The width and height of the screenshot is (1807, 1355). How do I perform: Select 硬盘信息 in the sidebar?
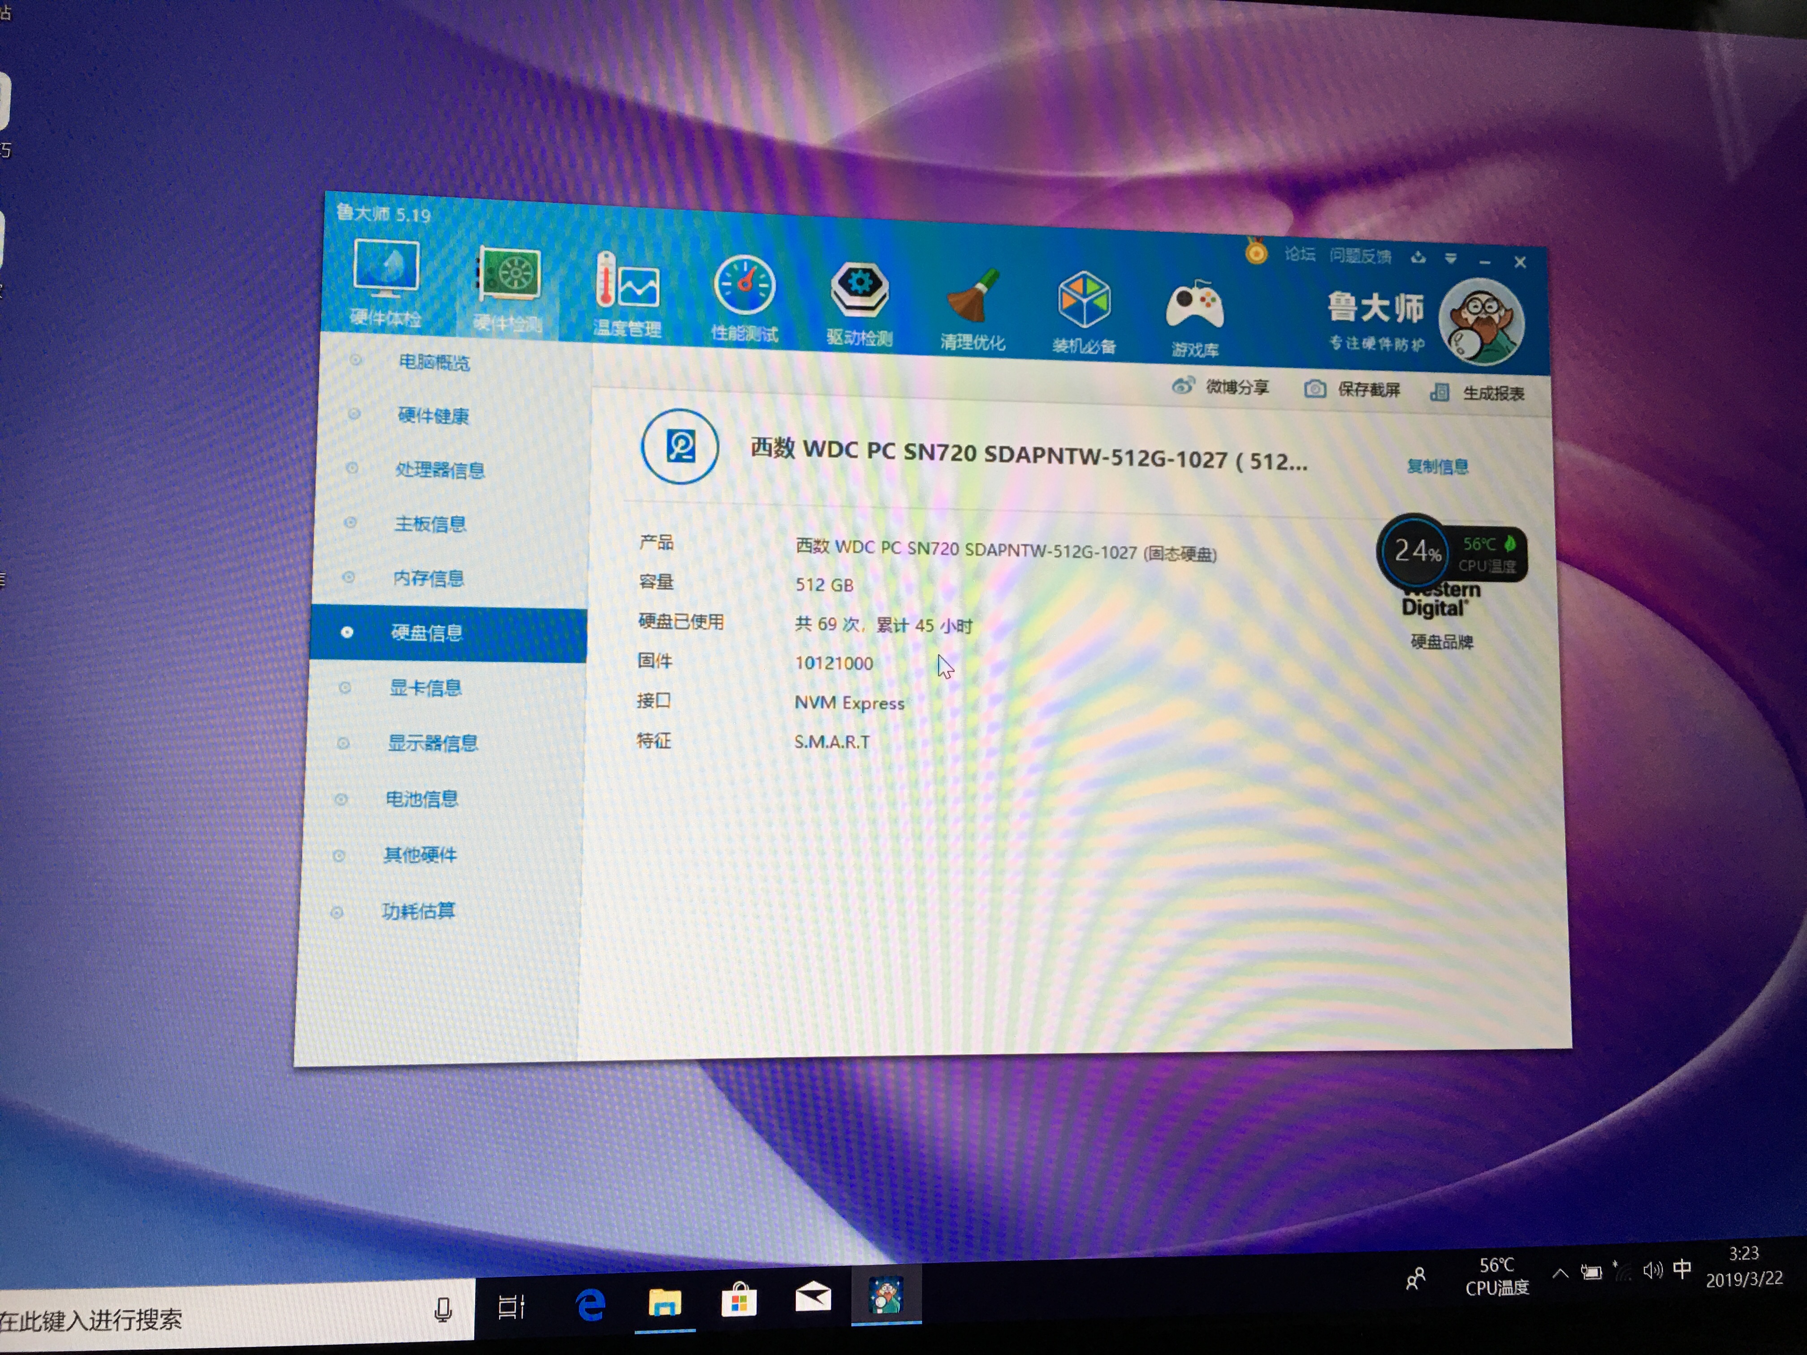click(448, 633)
